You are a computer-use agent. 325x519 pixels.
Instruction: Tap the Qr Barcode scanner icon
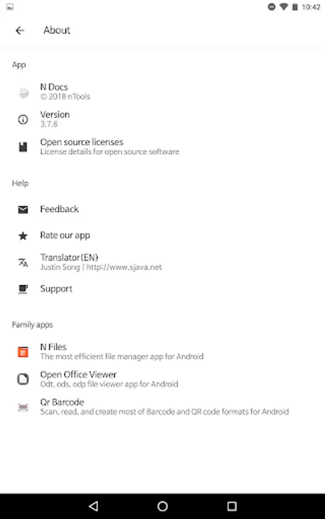click(23, 407)
